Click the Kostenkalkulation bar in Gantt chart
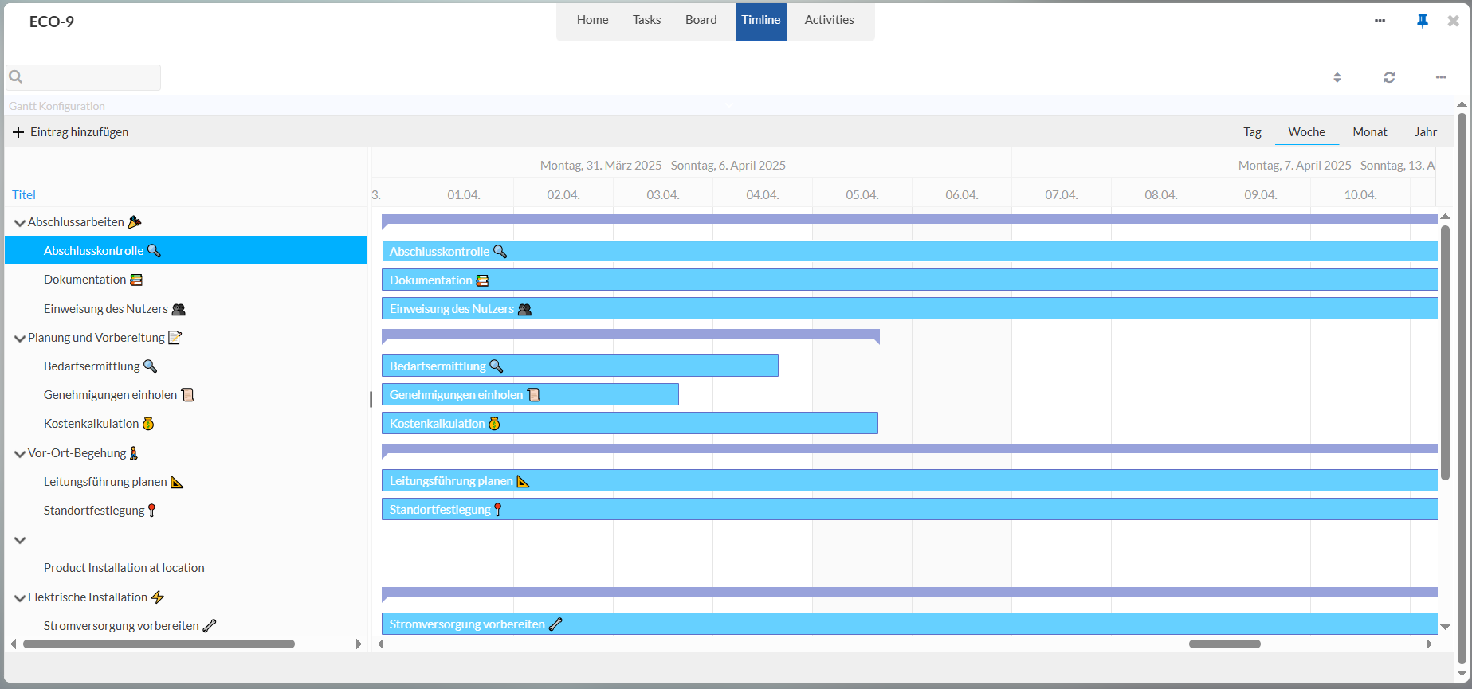The width and height of the screenshot is (1472, 689). (630, 423)
